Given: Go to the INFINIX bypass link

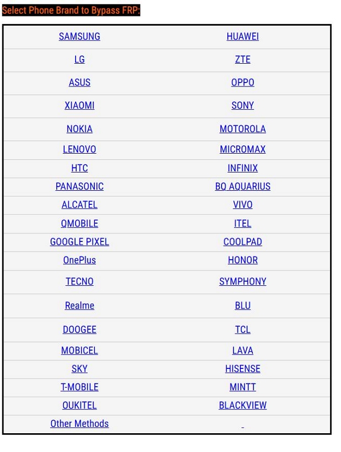Looking at the screenshot, I should point(243,168).
